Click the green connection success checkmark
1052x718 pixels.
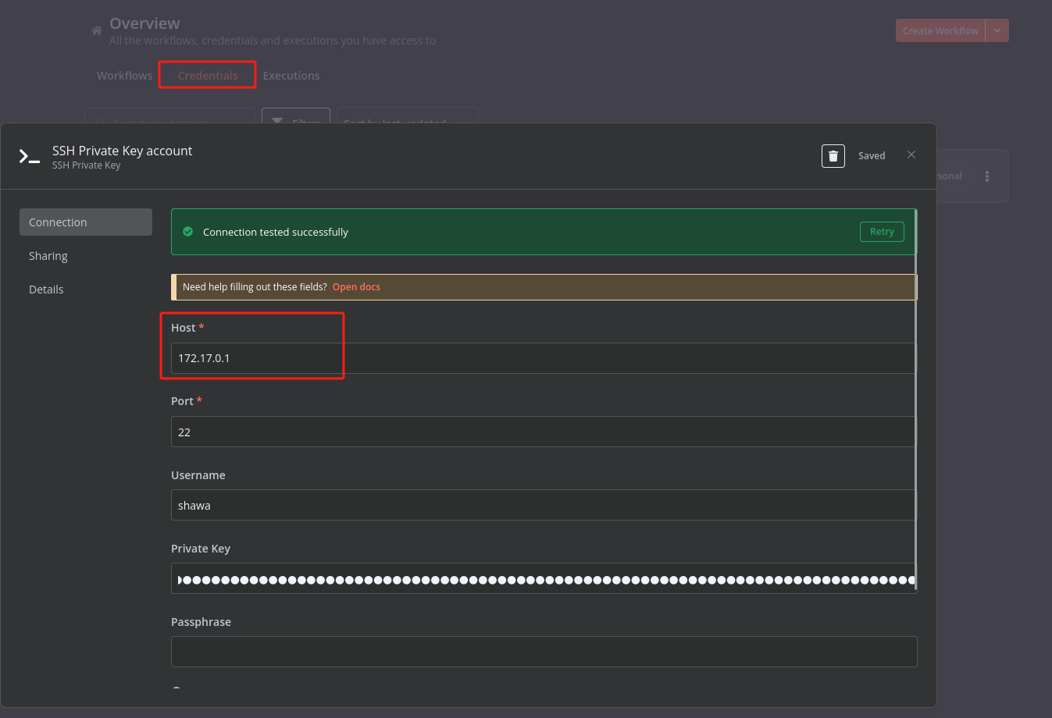188,232
